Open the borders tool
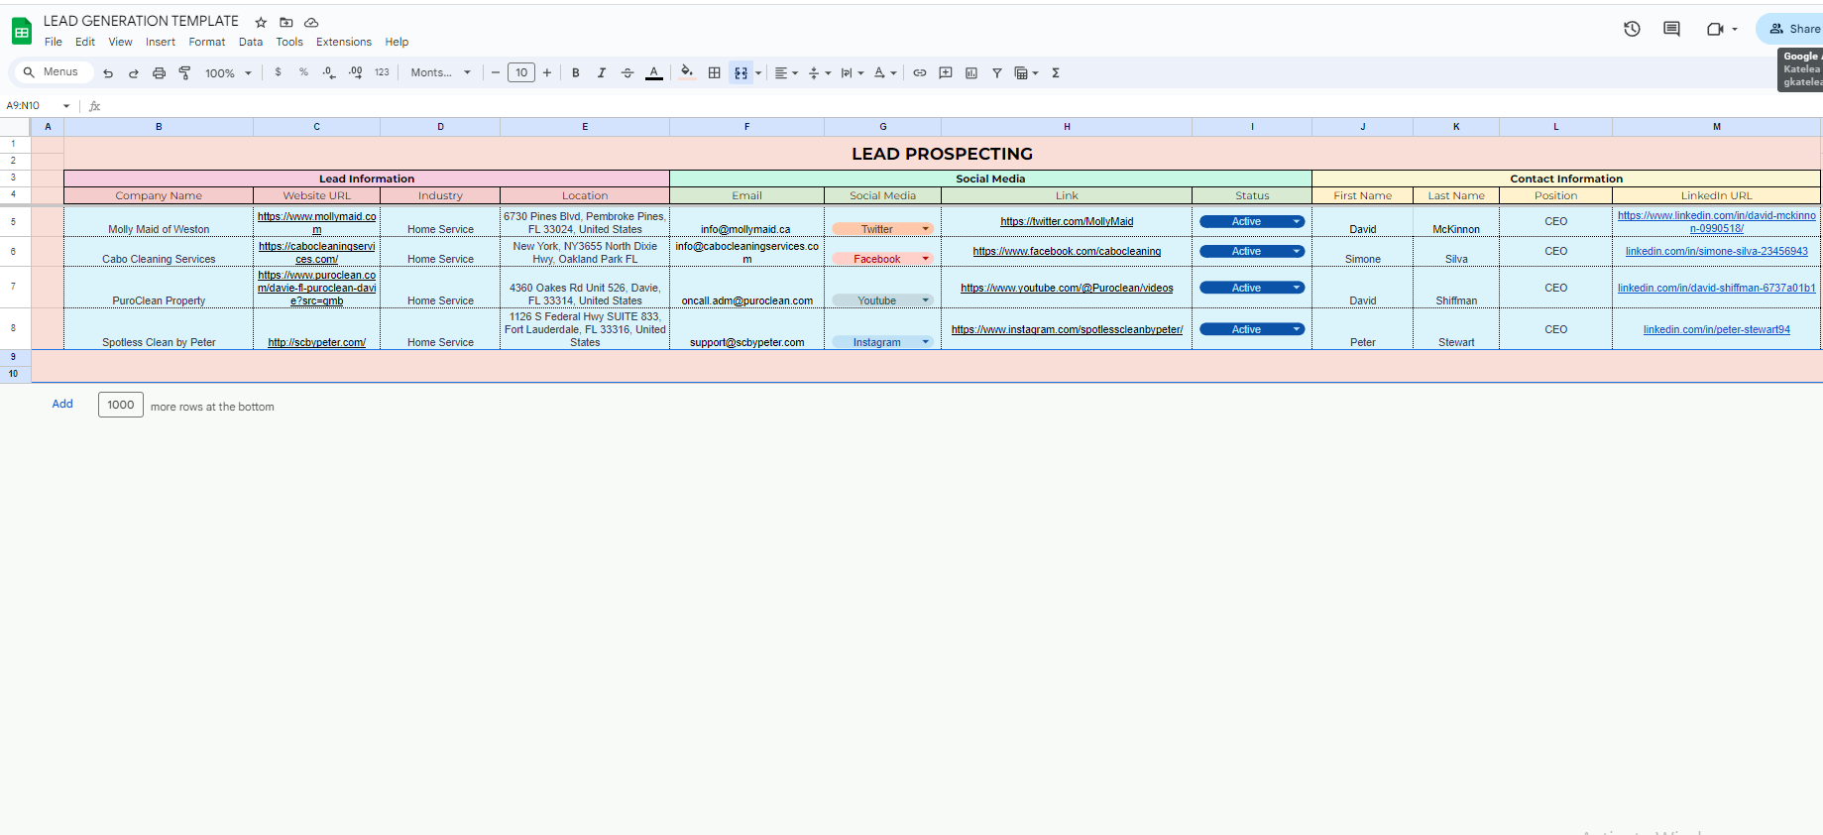 click(x=714, y=72)
